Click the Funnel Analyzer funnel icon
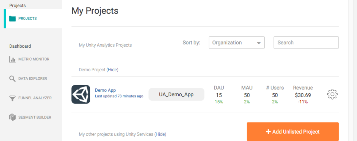357x141 pixels. [x=12, y=98]
